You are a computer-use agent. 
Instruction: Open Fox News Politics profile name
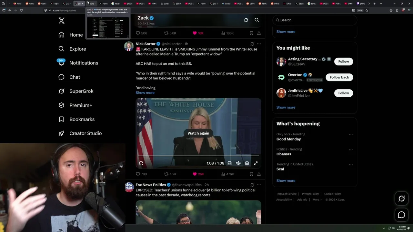click(x=151, y=185)
